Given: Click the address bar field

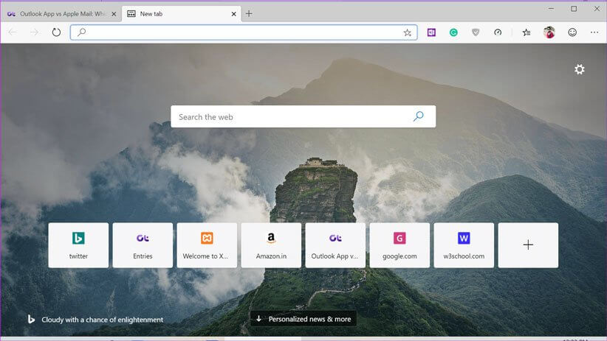Looking at the screenshot, I should [x=244, y=32].
